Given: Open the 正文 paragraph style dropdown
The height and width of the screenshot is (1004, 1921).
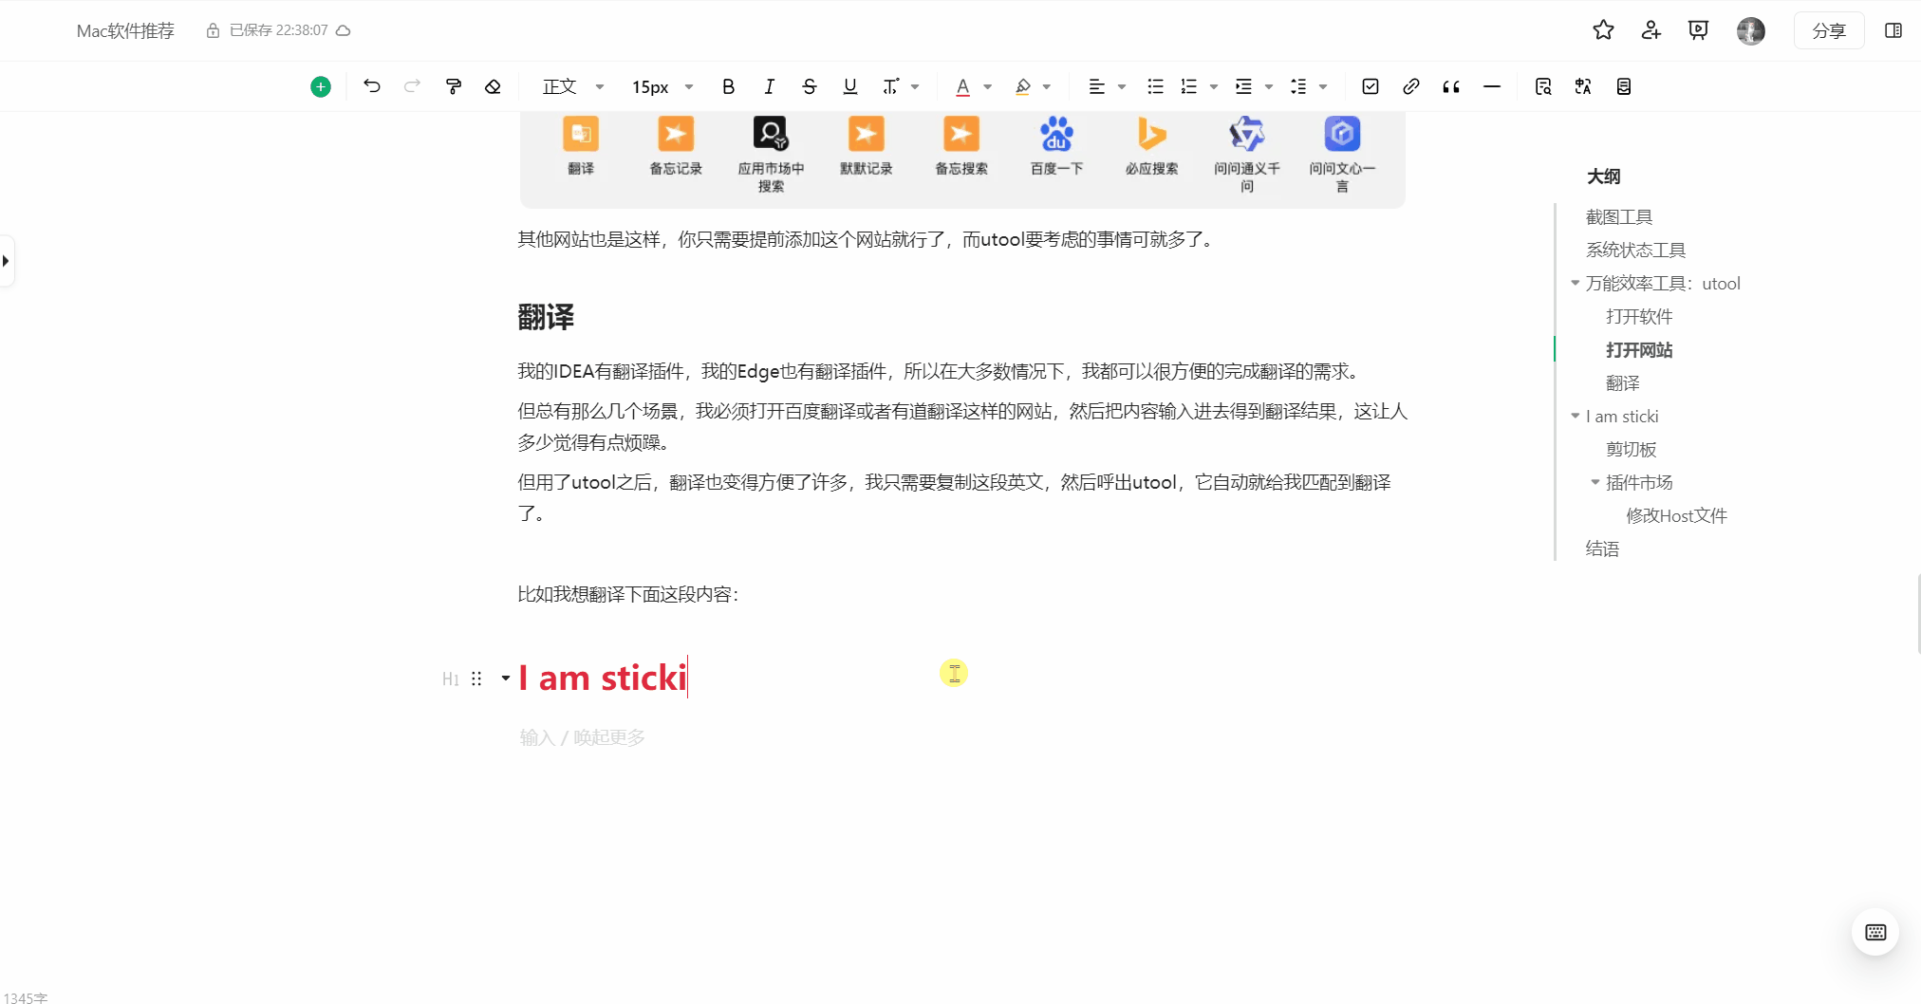Looking at the screenshot, I should [569, 85].
